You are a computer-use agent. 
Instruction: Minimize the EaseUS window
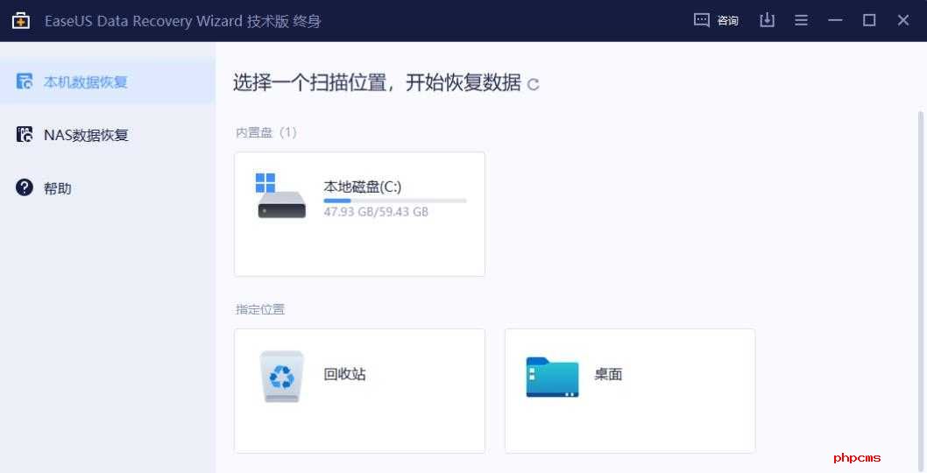click(835, 20)
